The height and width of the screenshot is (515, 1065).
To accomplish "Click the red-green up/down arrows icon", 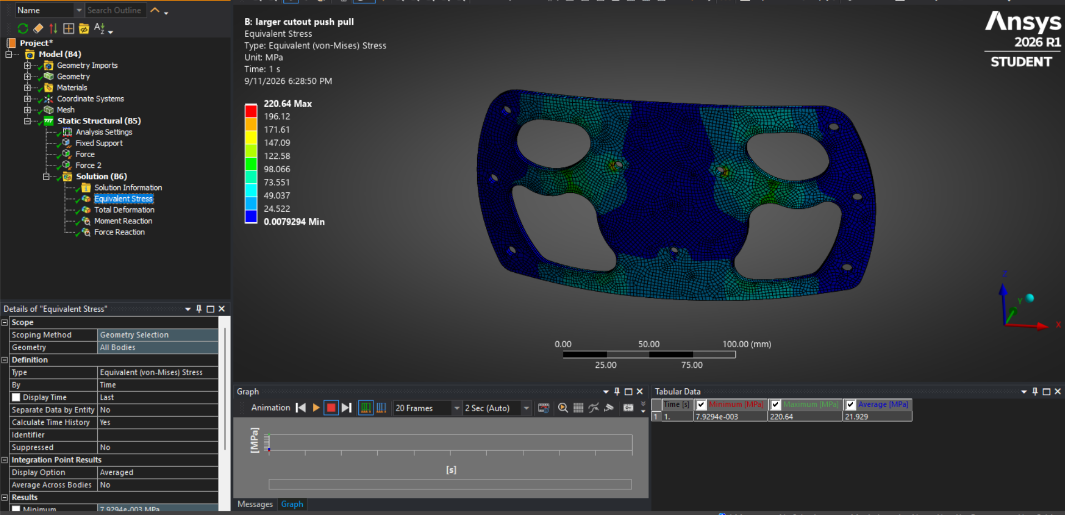I will (x=53, y=28).
